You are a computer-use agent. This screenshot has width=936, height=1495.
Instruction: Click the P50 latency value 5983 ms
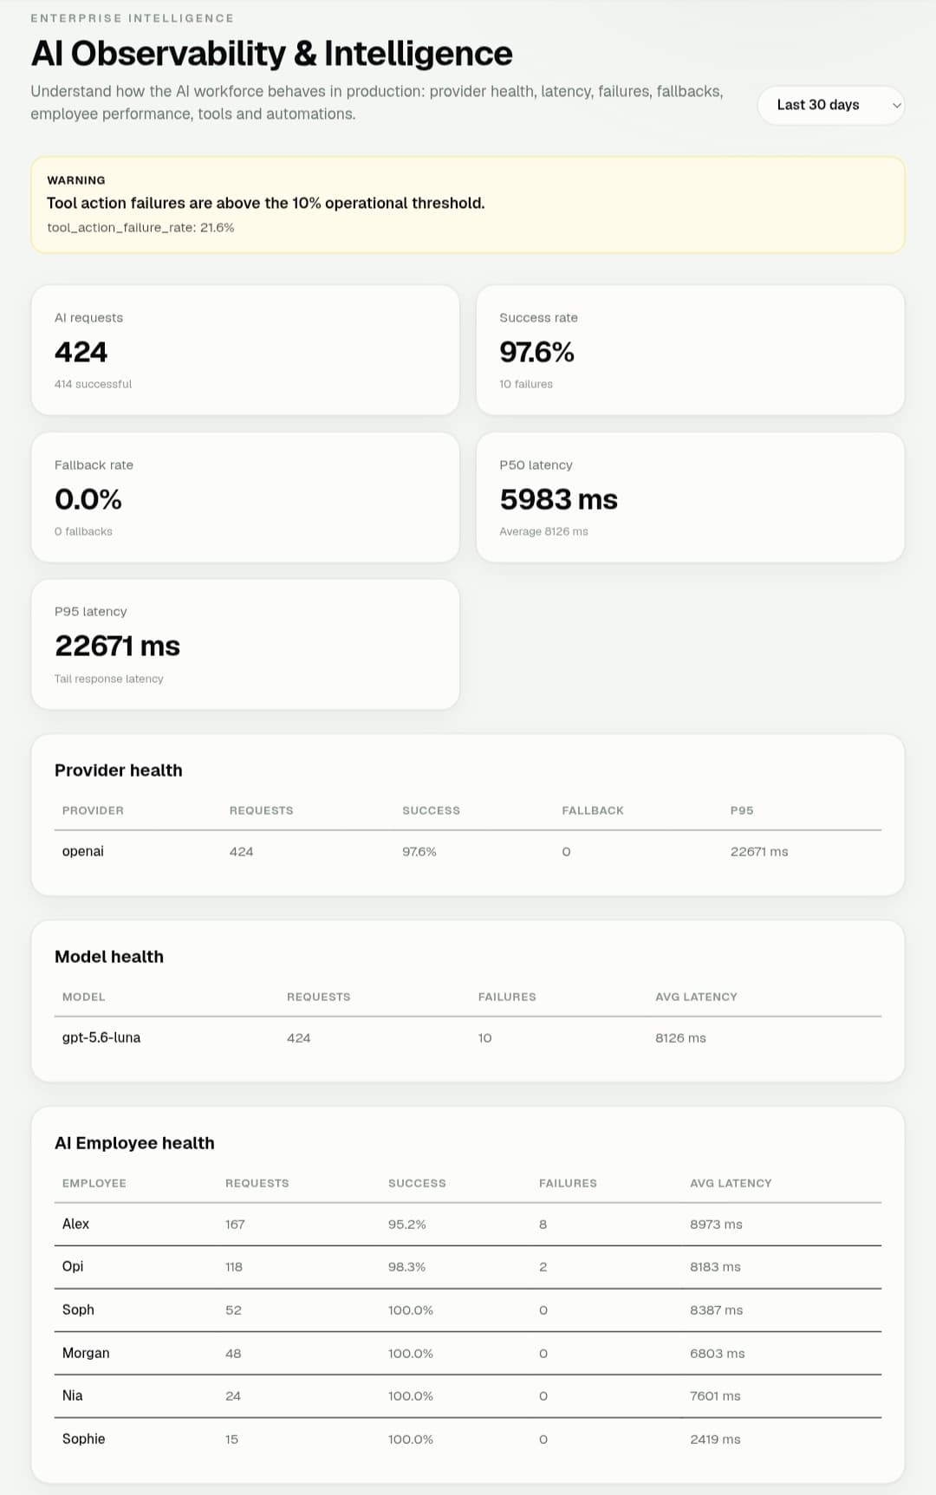[559, 499]
